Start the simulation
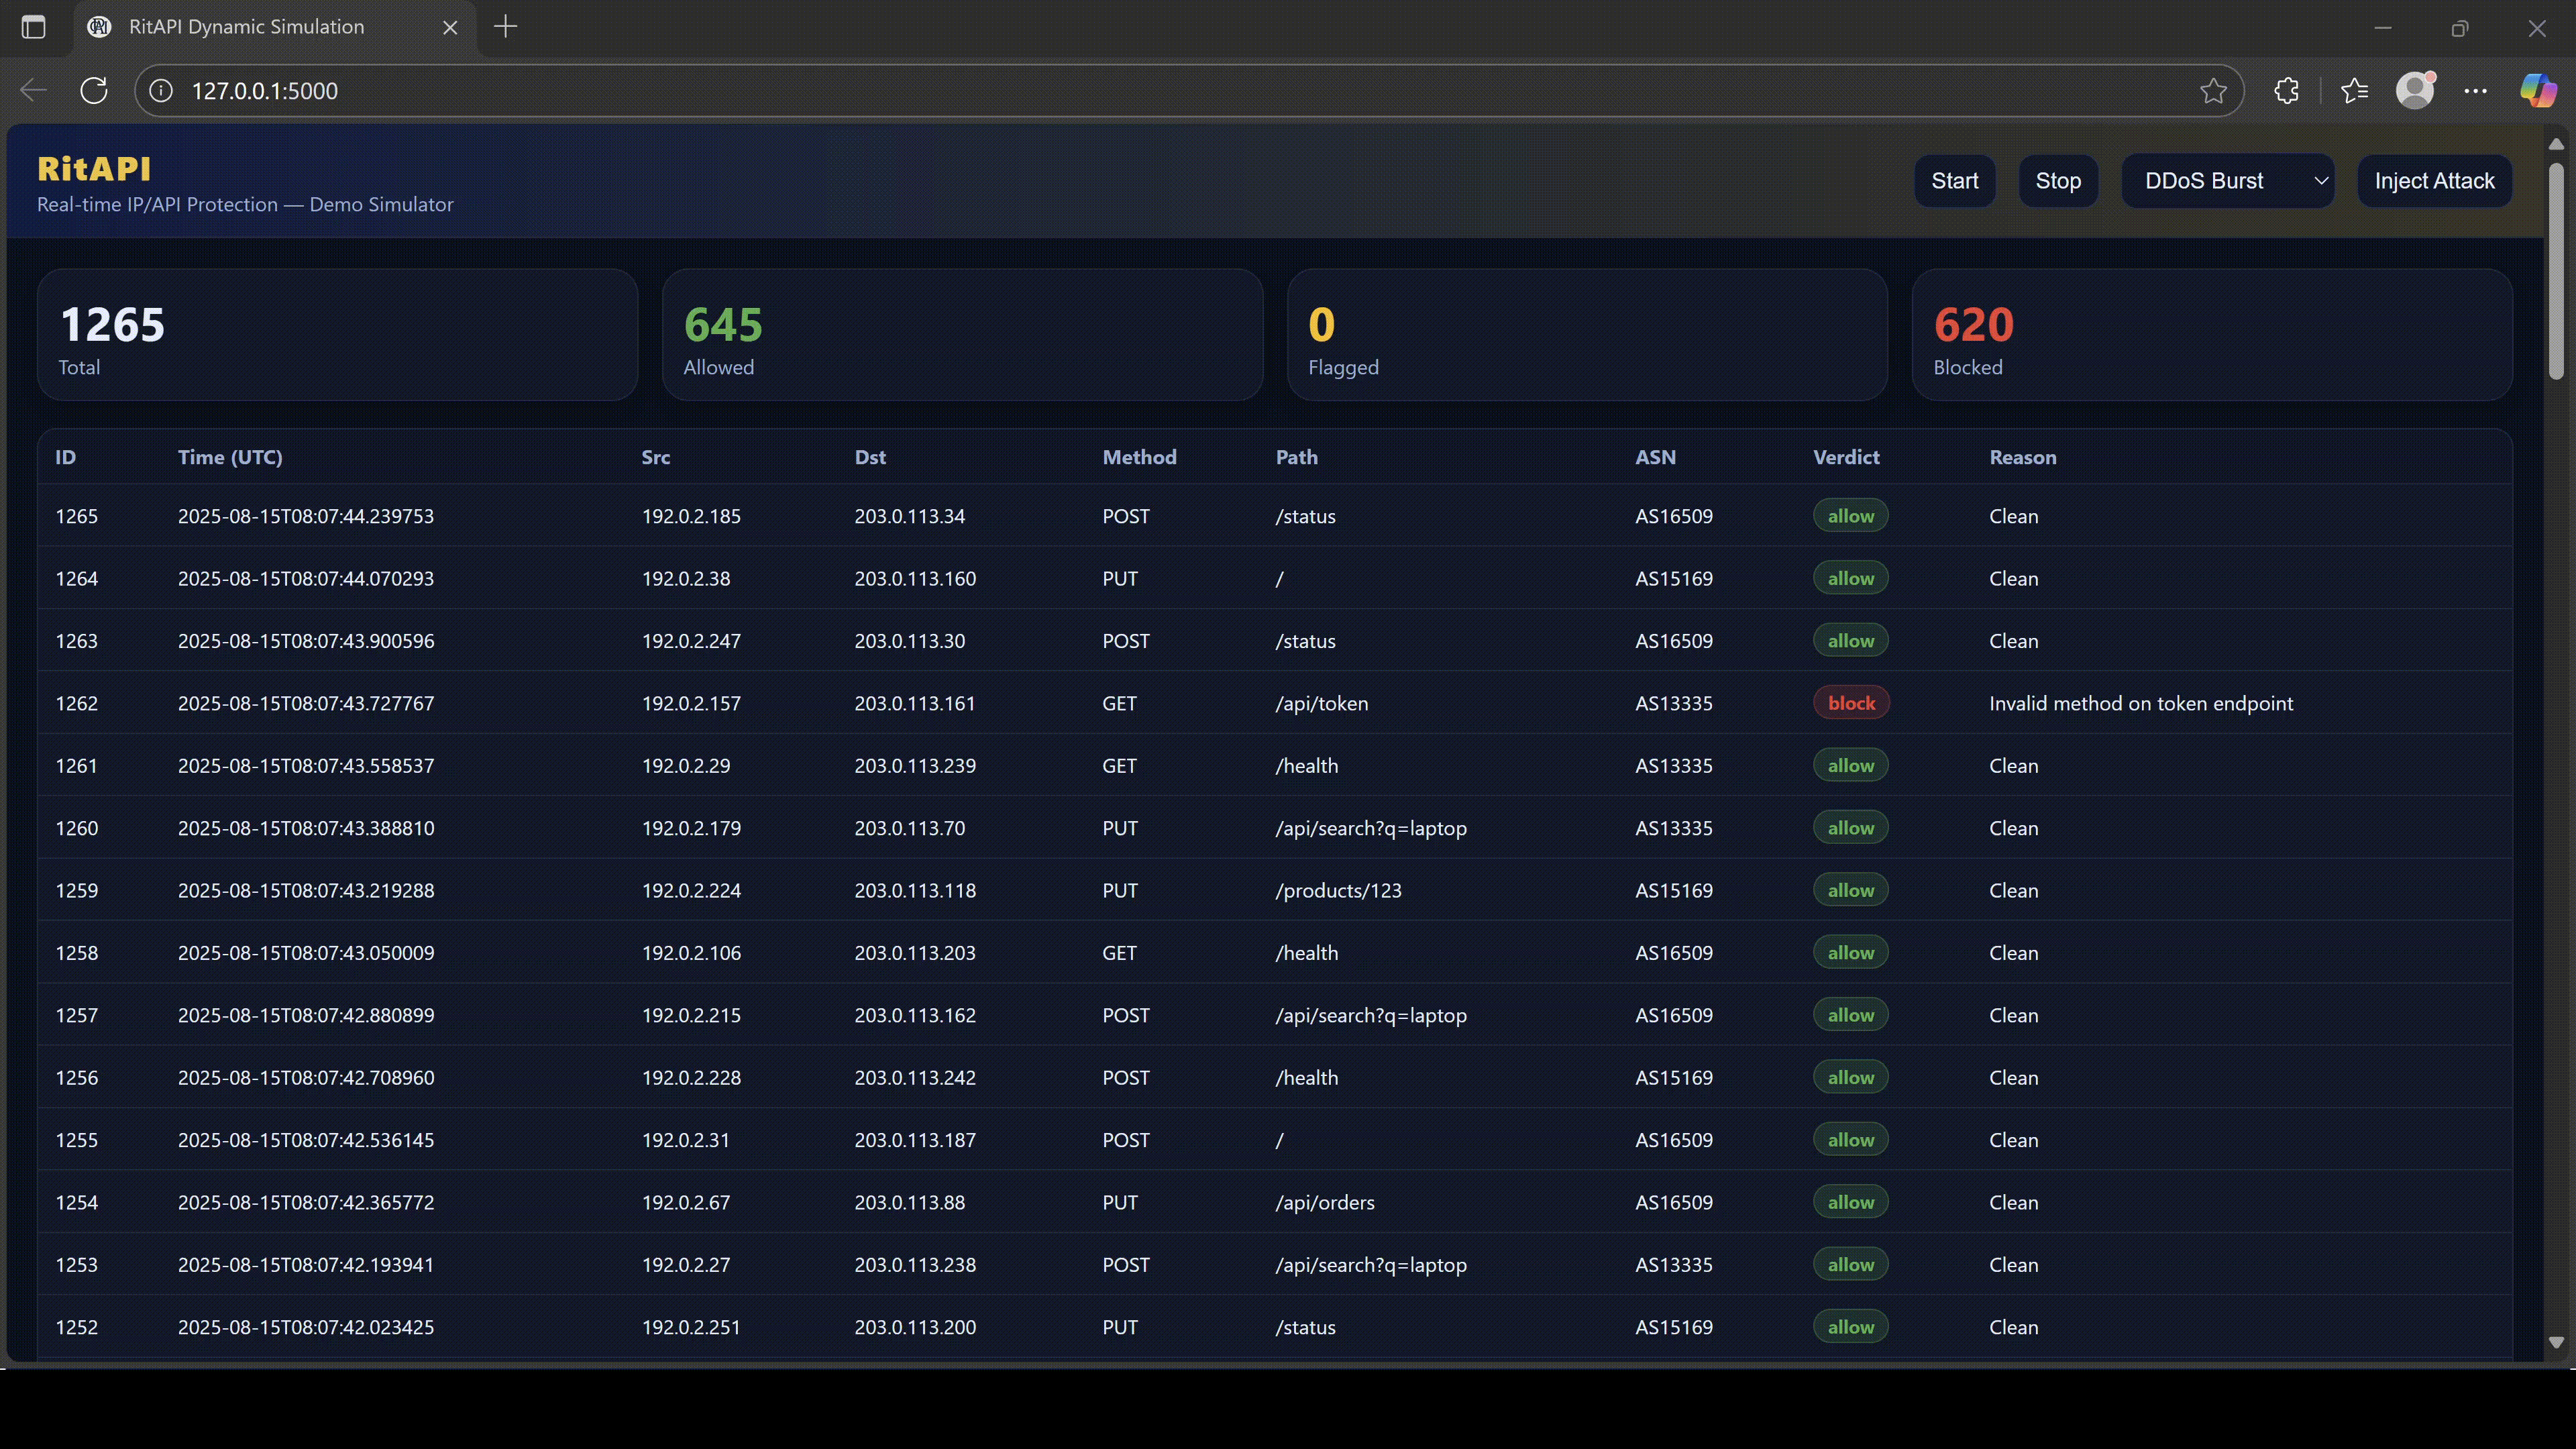This screenshot has width=2576, height=1449. tap(1955, 180)
